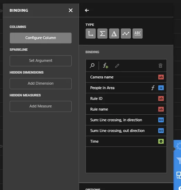Click the pencil edit icon in the binding toolbar
181x190 pixels.
coord(117,66)
